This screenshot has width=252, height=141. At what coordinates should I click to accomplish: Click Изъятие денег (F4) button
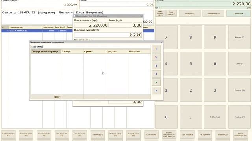(44, 134)
